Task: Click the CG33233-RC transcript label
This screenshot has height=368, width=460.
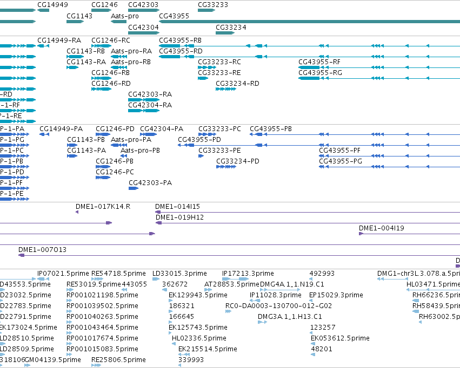Action: 219,62
